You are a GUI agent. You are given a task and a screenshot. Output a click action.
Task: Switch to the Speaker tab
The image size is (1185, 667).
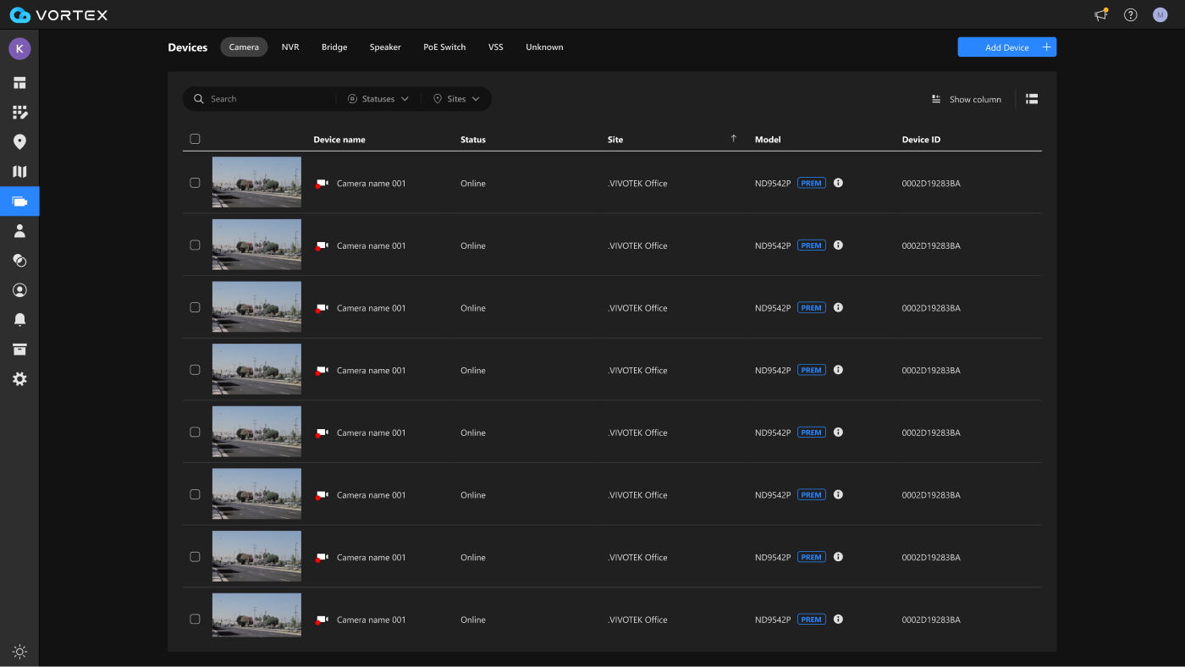[385, 47]
